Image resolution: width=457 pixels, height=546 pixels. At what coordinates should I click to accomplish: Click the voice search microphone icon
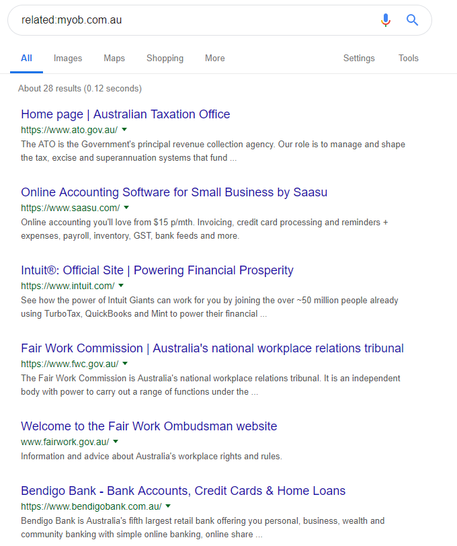point(385,20)
